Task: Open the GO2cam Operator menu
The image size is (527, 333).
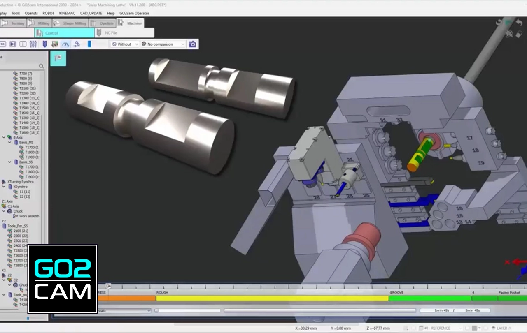Action: pos(134,13)
